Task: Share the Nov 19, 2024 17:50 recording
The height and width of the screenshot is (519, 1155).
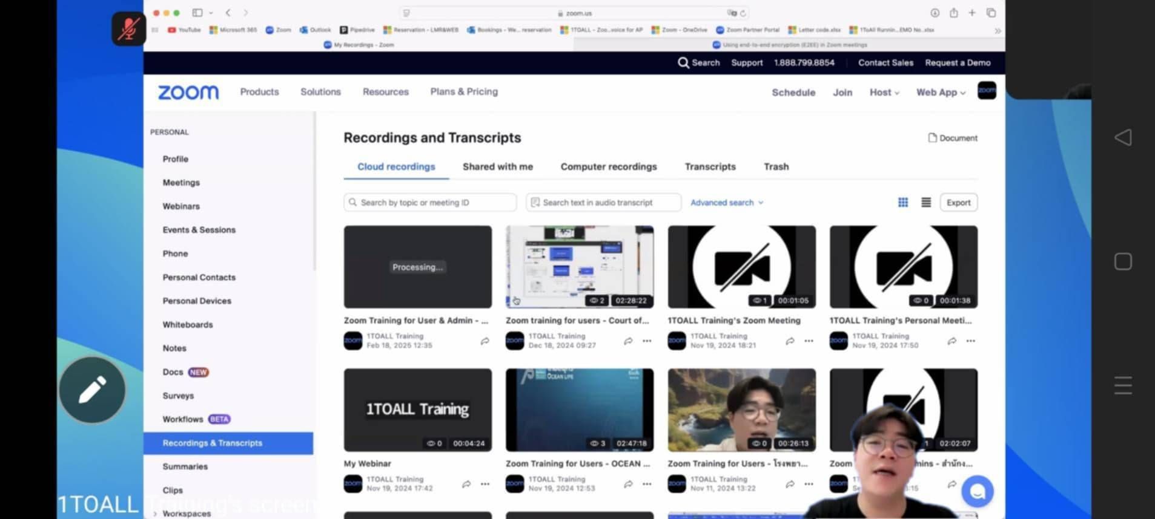Action: coord(952,341)
